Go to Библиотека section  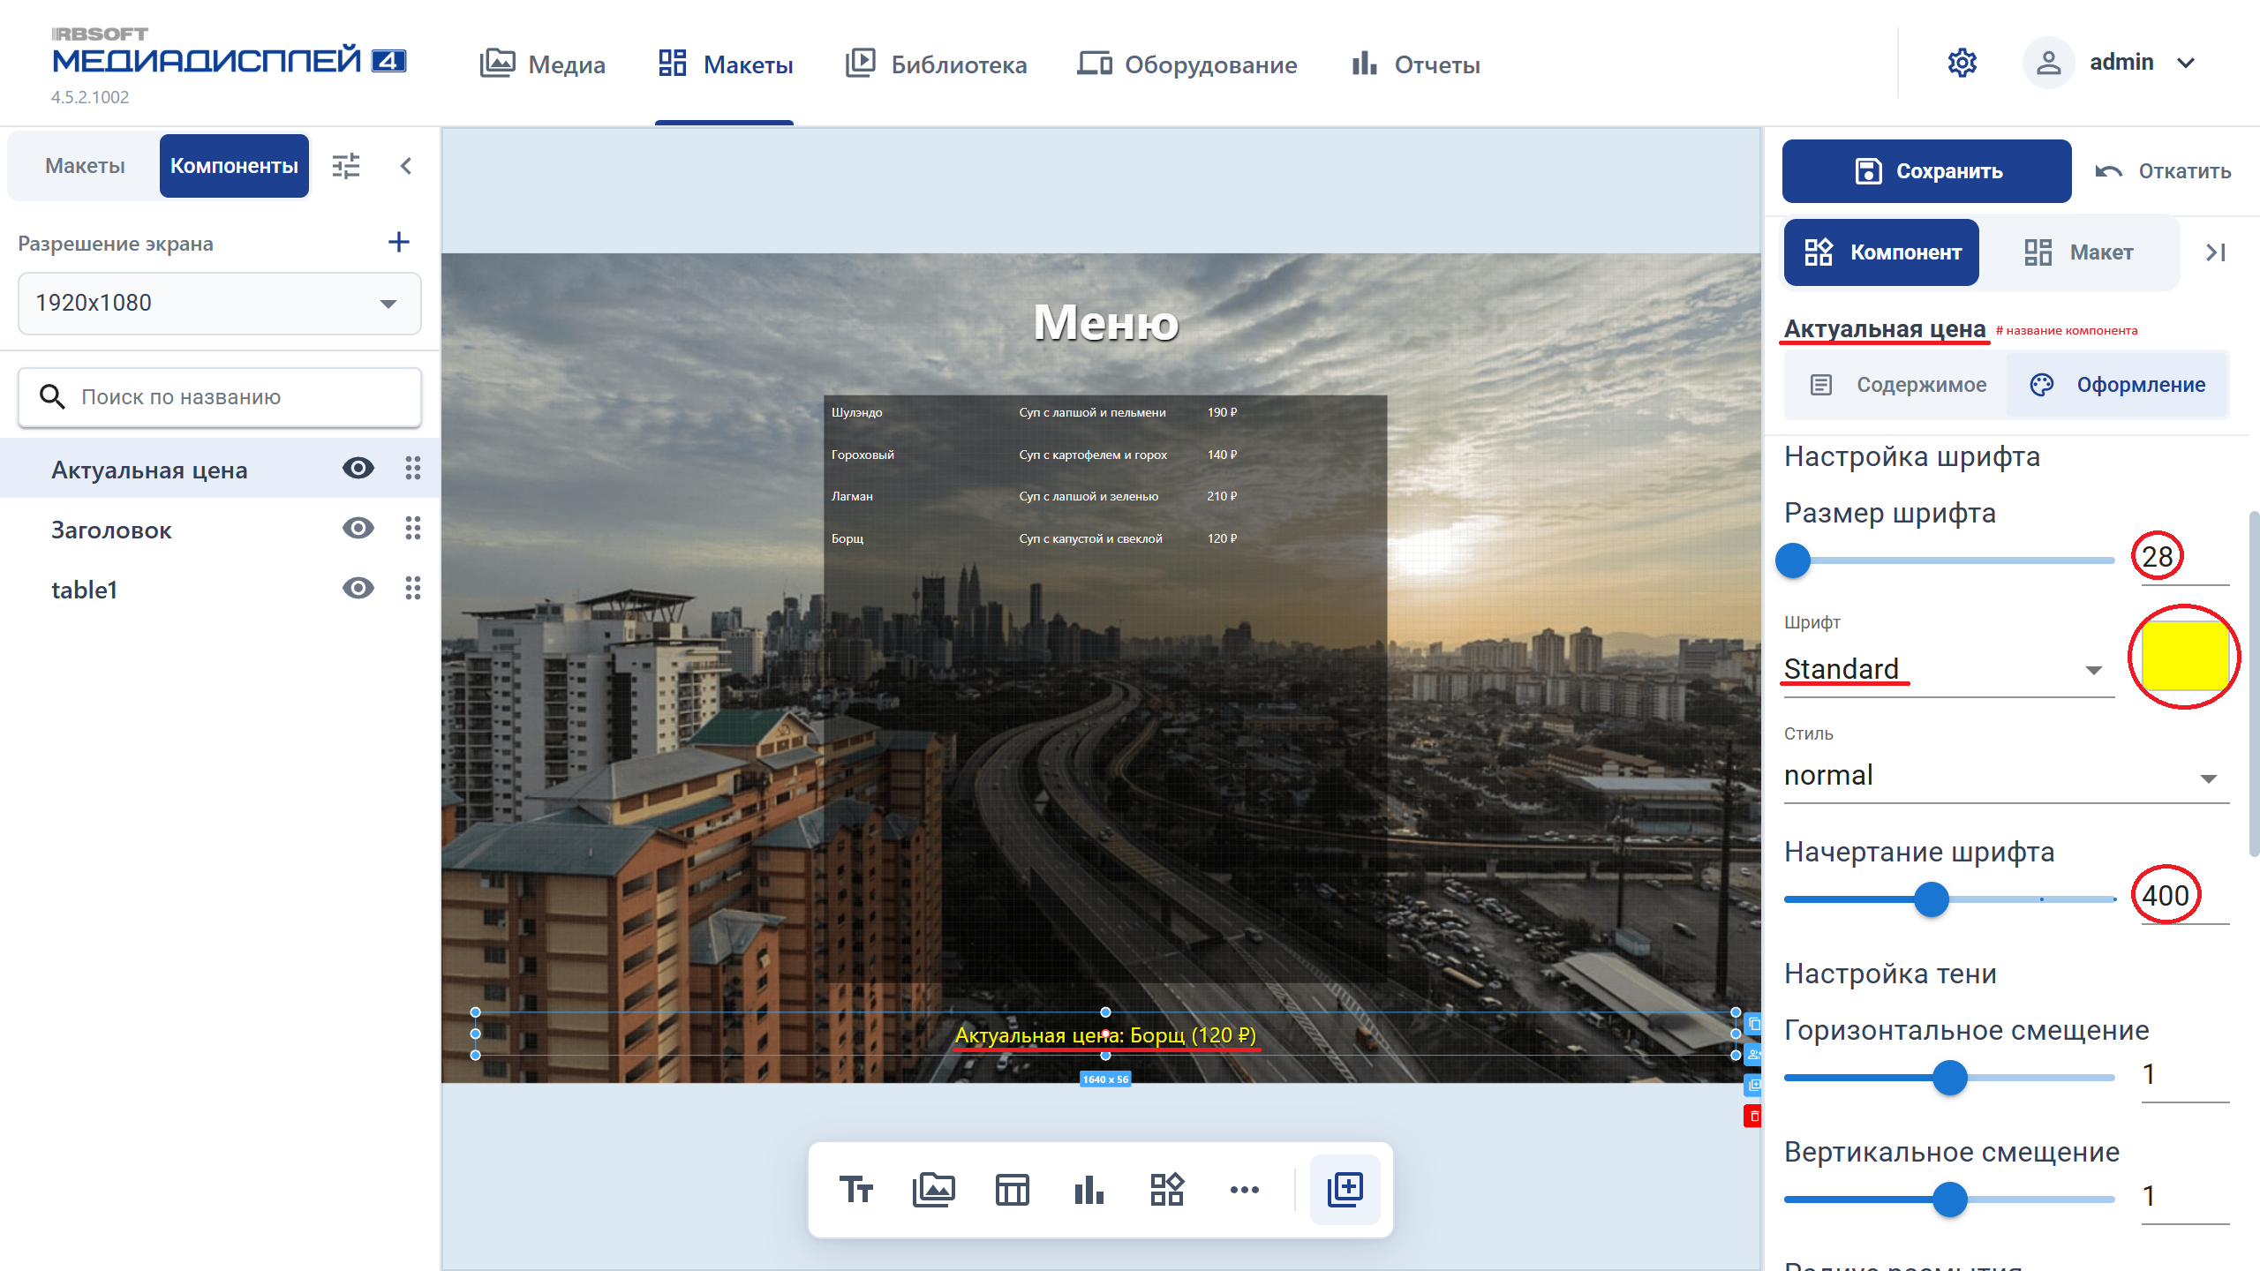936,64
